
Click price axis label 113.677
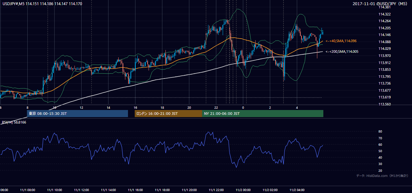[384, 90]
